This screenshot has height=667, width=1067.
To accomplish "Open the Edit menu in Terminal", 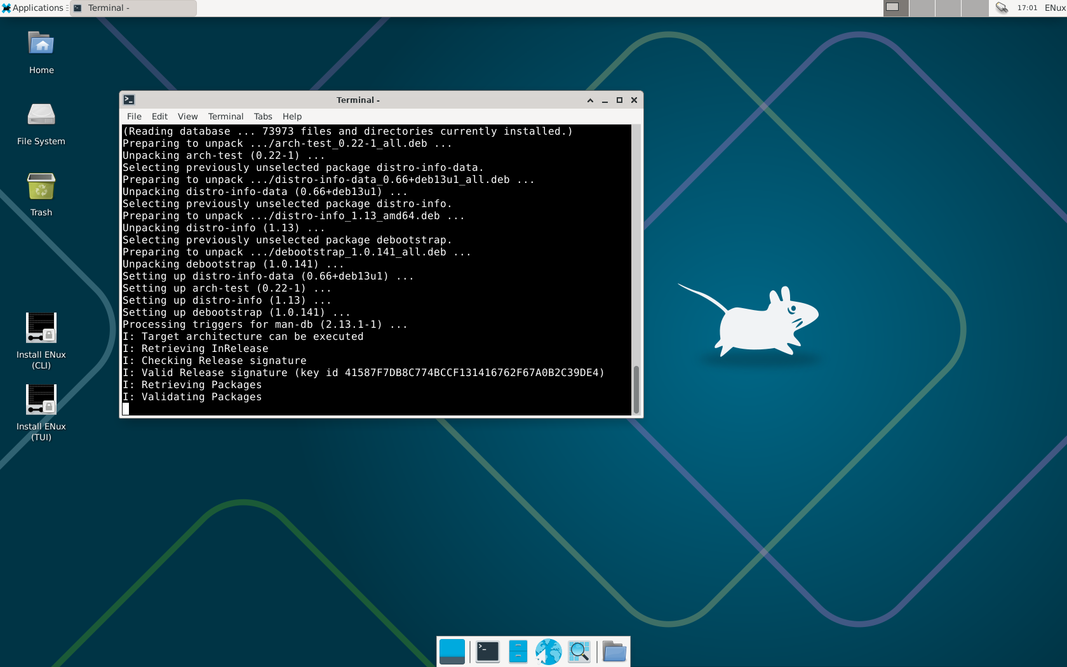I will (159, 116).
